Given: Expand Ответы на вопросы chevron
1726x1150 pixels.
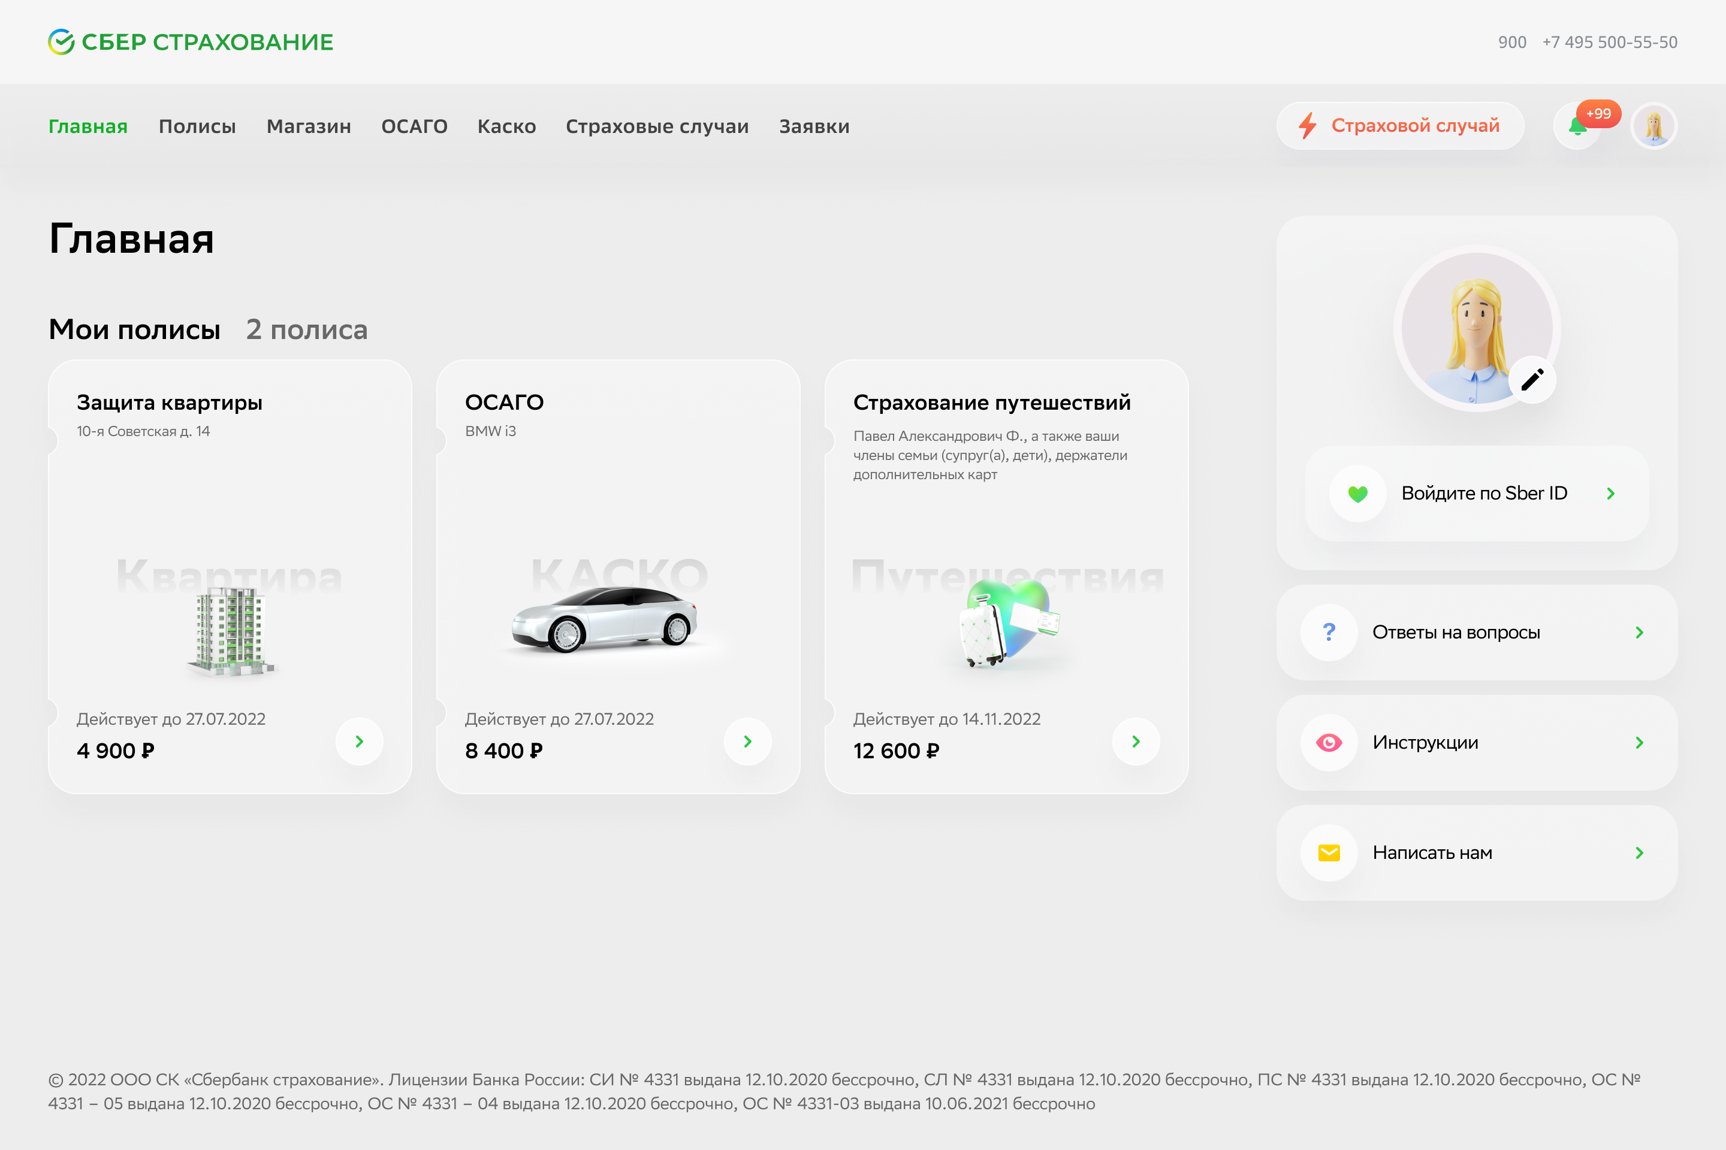Looking at the screenshot, I should [x=1640, y=632].
